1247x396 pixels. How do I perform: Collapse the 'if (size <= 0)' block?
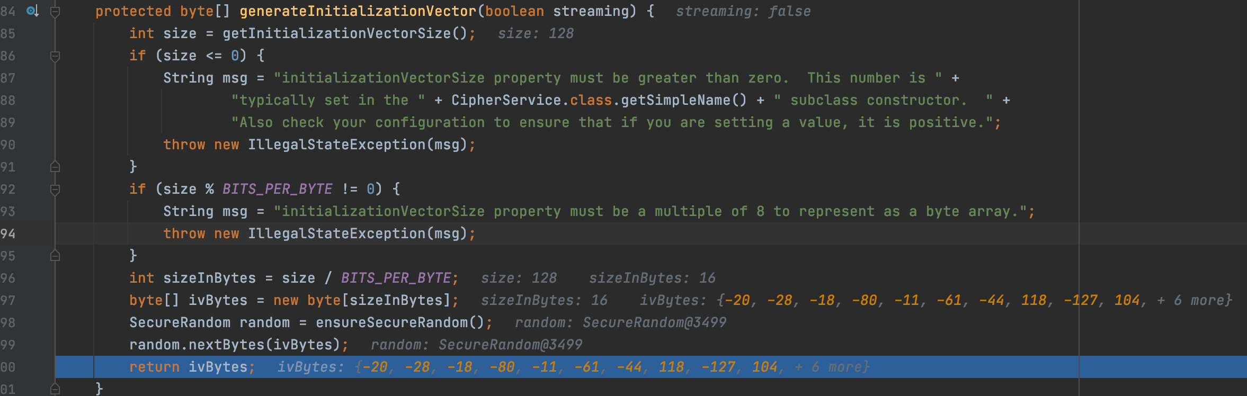click(55, 56)
